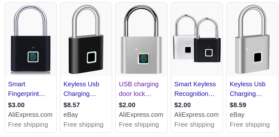
Task: Click AliExpress.com under the USB charging door lock
Action: tap(141, 115)
